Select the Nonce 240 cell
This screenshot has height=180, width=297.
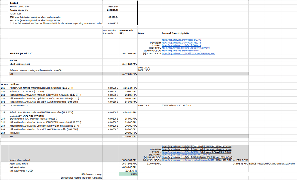click(4, 88)
